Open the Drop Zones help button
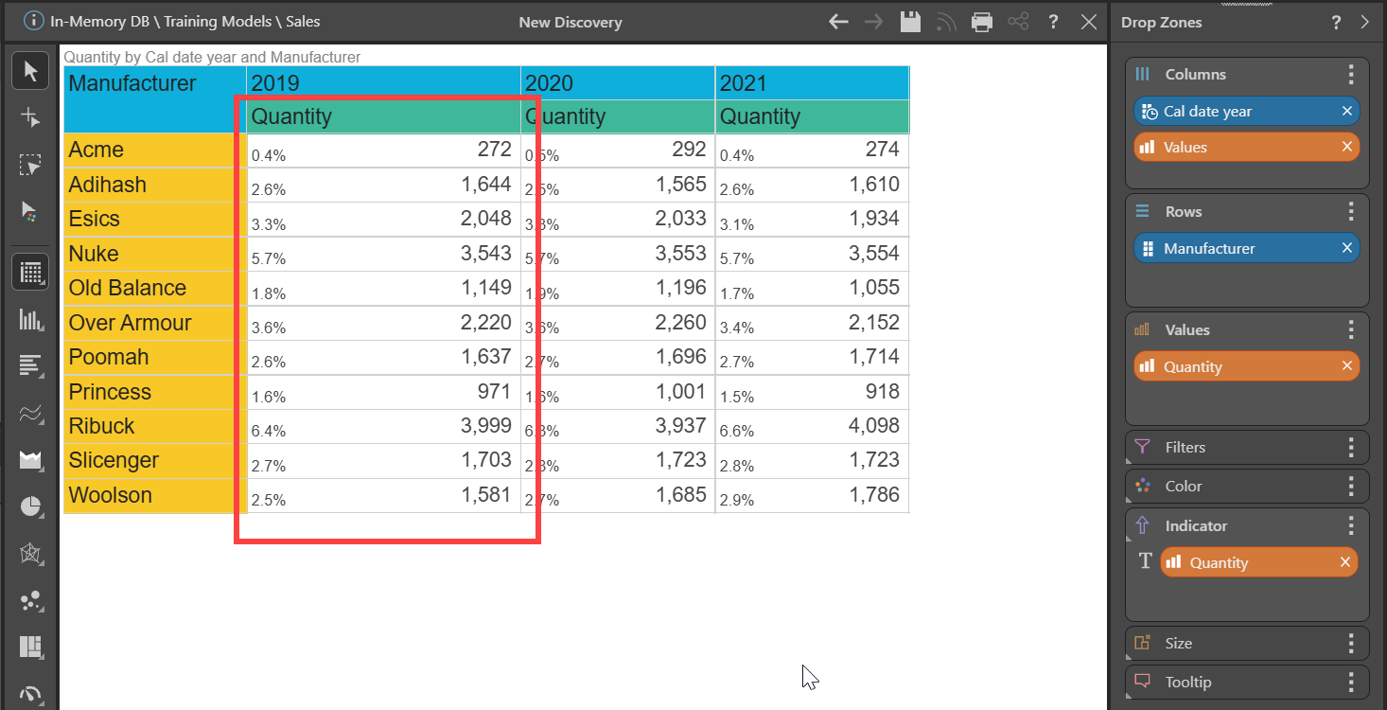Screen dimensions: 1387x710 [1336, 22]
